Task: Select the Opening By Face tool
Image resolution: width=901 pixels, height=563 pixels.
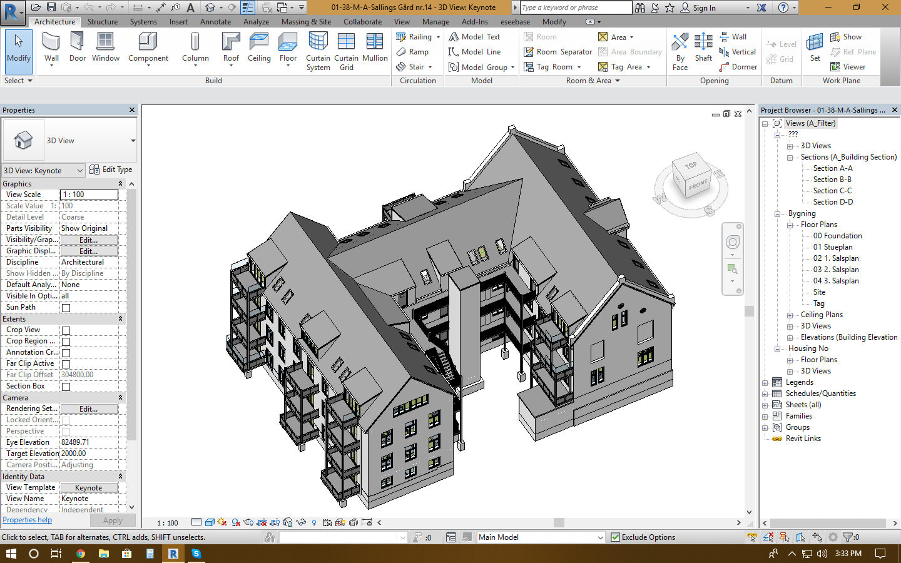Action: pos(680,51)
